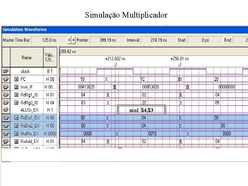The width and height of the screenshot is (248, 186).
Task: Click the RdDa2_EX signal bus icon
Action: (6, 126)
